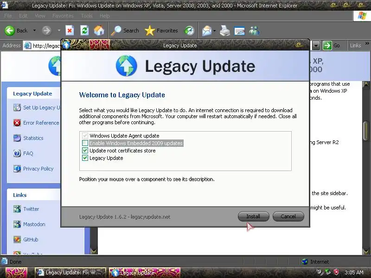Open the address bar dropdown arrow
This screenshot has width=371, height=278.
tap(316, 45)
